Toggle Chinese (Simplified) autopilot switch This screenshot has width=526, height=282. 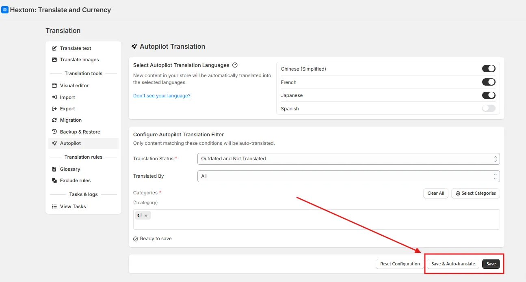[489, 69]
